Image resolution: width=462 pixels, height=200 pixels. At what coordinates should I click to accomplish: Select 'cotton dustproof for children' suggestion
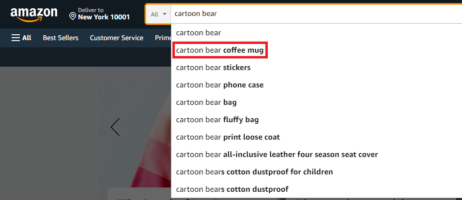pyautogui.click(x=254, y=172)
